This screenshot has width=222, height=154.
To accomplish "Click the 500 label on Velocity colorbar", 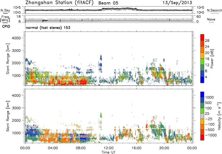I will coord(208,103).
